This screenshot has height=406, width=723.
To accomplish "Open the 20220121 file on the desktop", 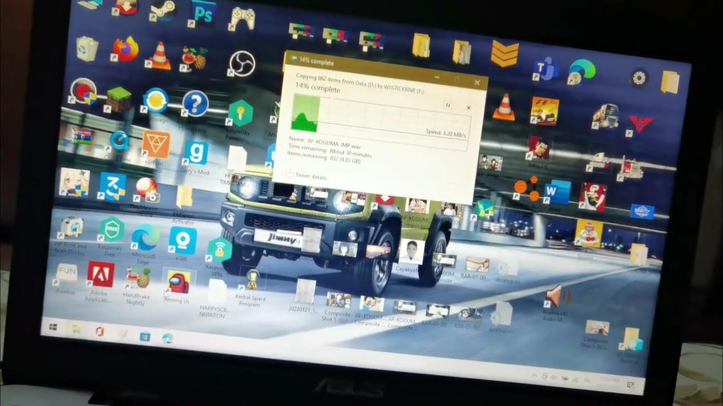I will (x=306, y=292).
